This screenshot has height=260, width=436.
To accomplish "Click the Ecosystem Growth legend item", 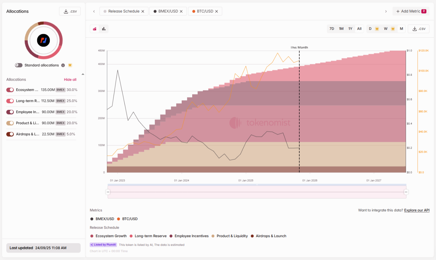I will [x=108, y=236].
